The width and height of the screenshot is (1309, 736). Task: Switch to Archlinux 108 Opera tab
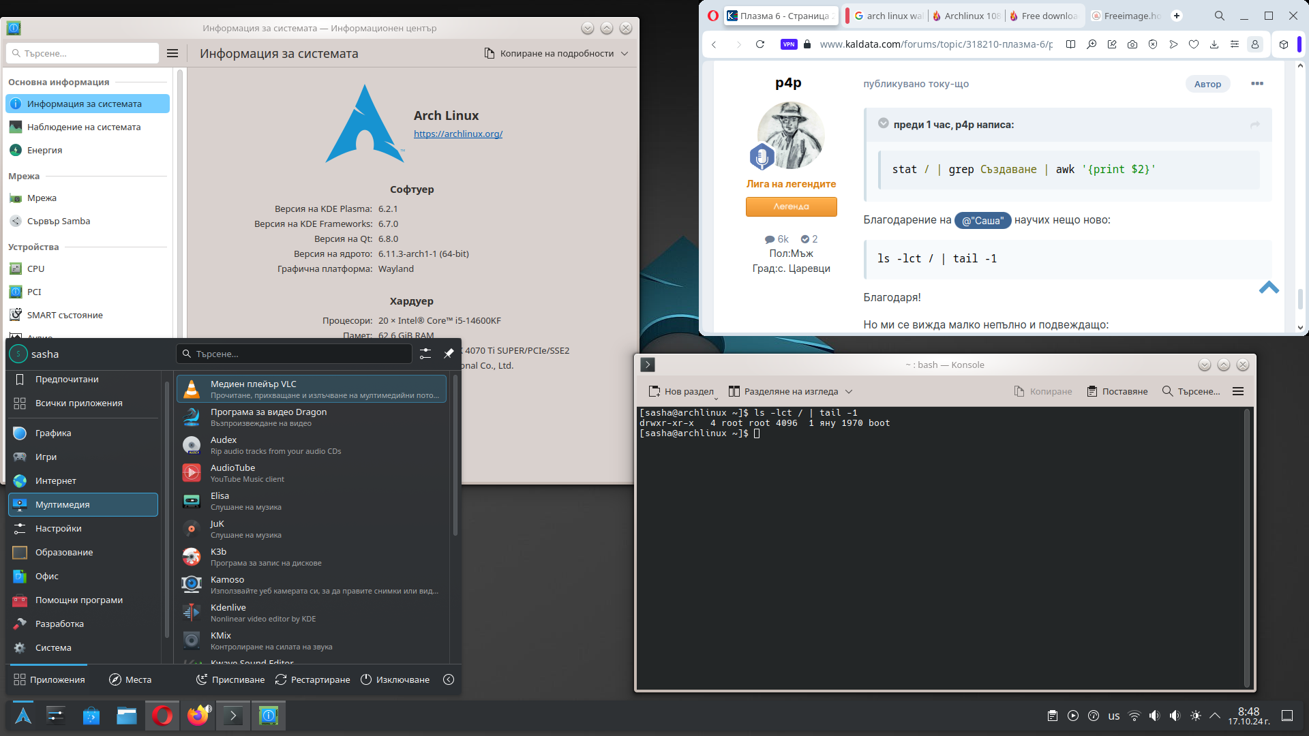click(966, 16)
